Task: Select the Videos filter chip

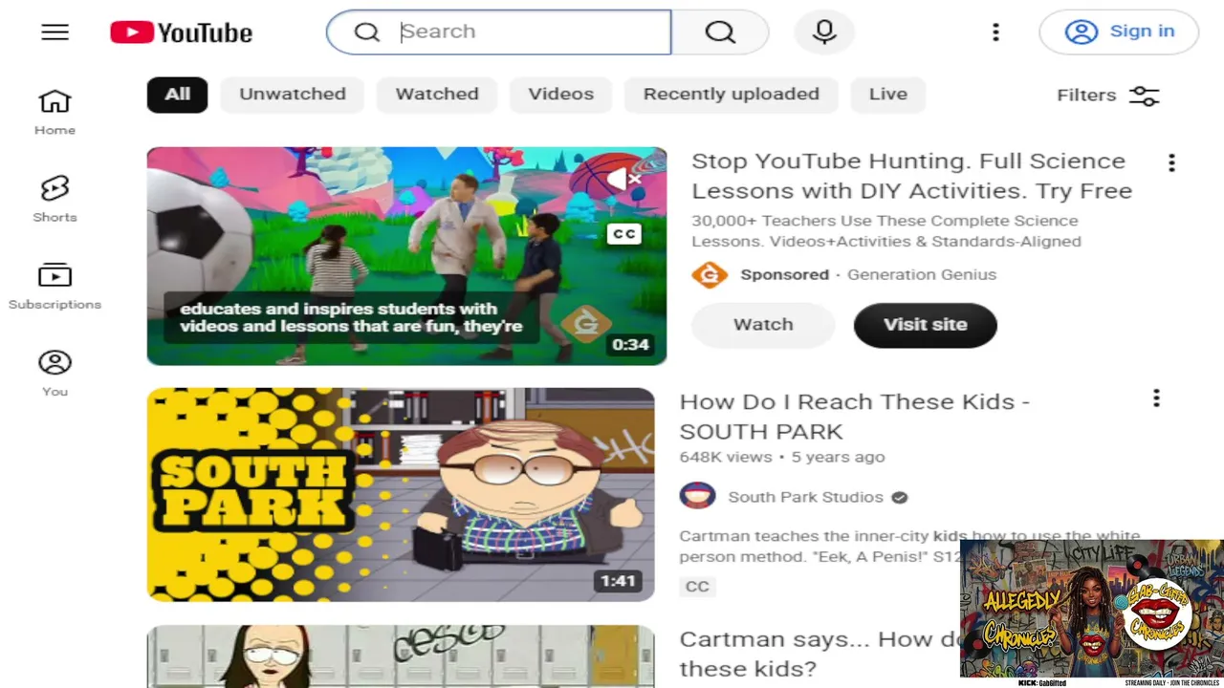Action: coord(561,94)
